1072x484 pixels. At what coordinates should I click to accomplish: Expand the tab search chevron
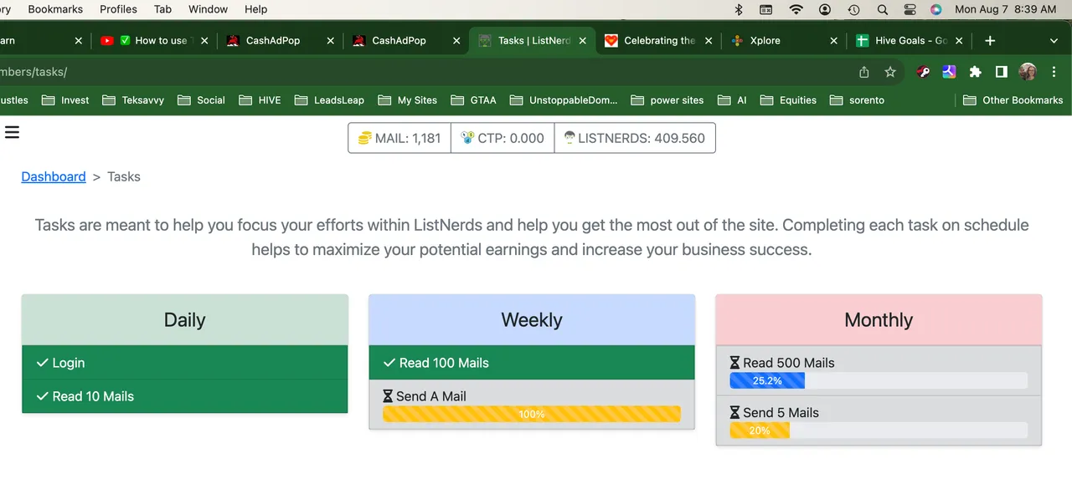click(x=1054, y=40)
